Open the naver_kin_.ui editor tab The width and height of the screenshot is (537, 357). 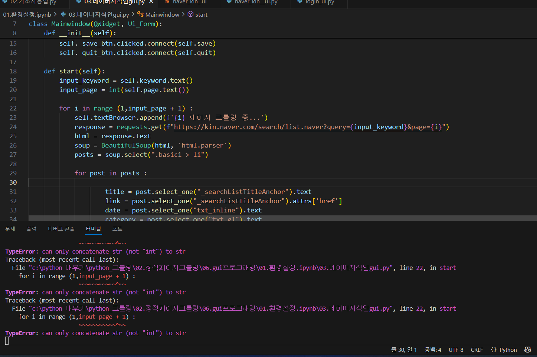[190, 2]
